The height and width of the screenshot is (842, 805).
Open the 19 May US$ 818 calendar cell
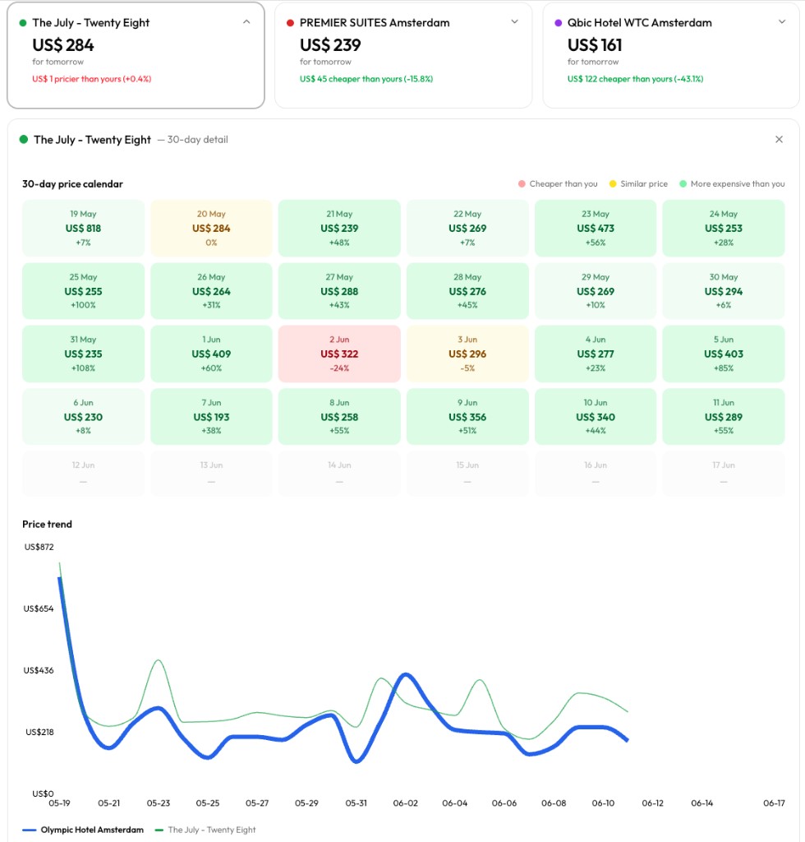click(83, 229)
